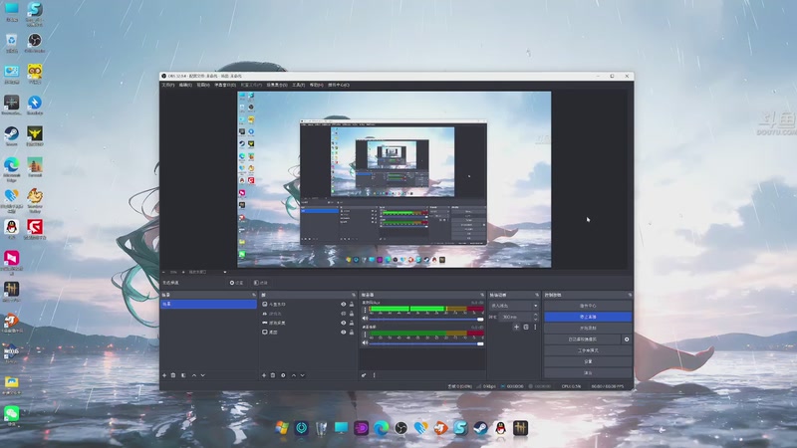
Task: Open transition three-dot options menu
Action: [x=535, y=328]
